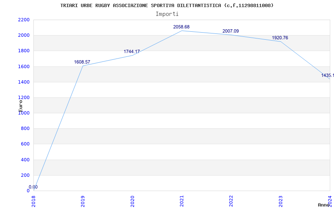
Task: Select the 2058.68 peak value for 2021
Action: pos(181,27)
